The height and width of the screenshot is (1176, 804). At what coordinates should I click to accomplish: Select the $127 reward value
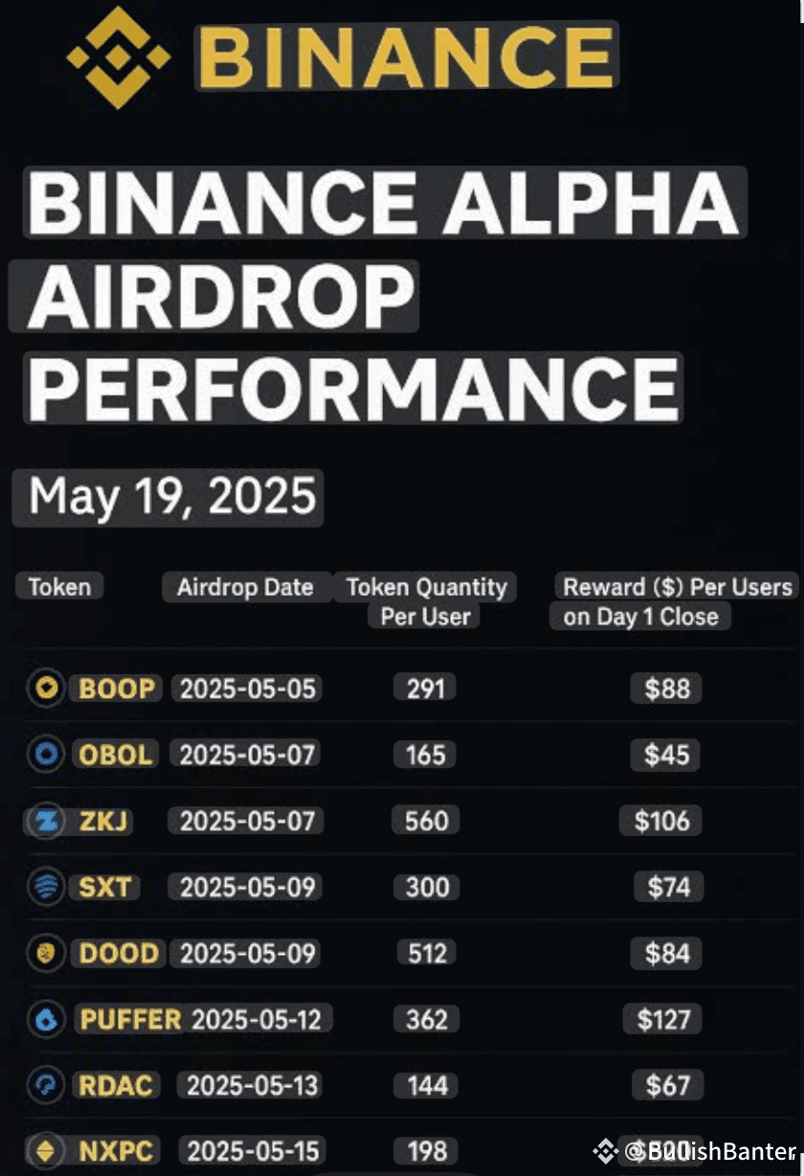[663, 1019]
